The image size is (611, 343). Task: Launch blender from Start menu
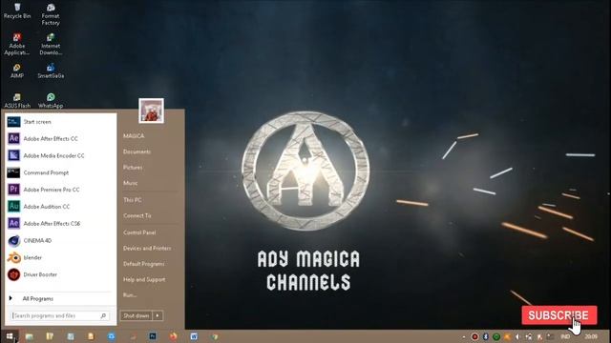[60, 257]
